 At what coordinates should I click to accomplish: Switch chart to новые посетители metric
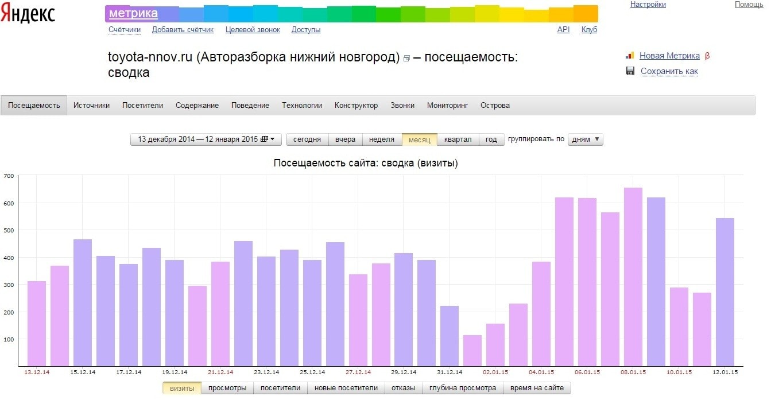click(x=346, y=388)
